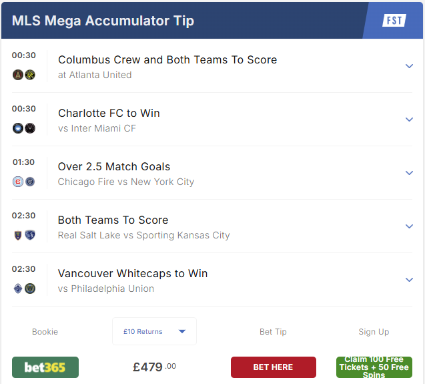Click the Sporting Kansas City crest

[x=30, y=235]
